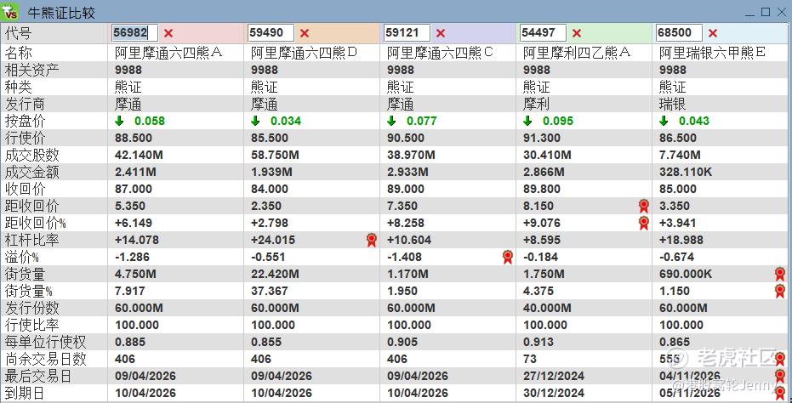The width and height of the screenshot is (792, 403).
Task: Click issue size 40.000M
Action: [x=547, y=308]
